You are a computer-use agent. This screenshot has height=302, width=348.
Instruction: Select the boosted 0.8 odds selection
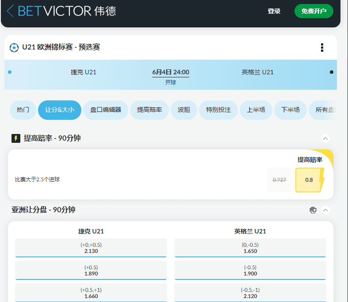(309, 180)
